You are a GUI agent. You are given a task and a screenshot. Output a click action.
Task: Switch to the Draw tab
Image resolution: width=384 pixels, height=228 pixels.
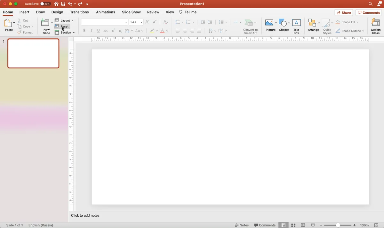point(40,12)
